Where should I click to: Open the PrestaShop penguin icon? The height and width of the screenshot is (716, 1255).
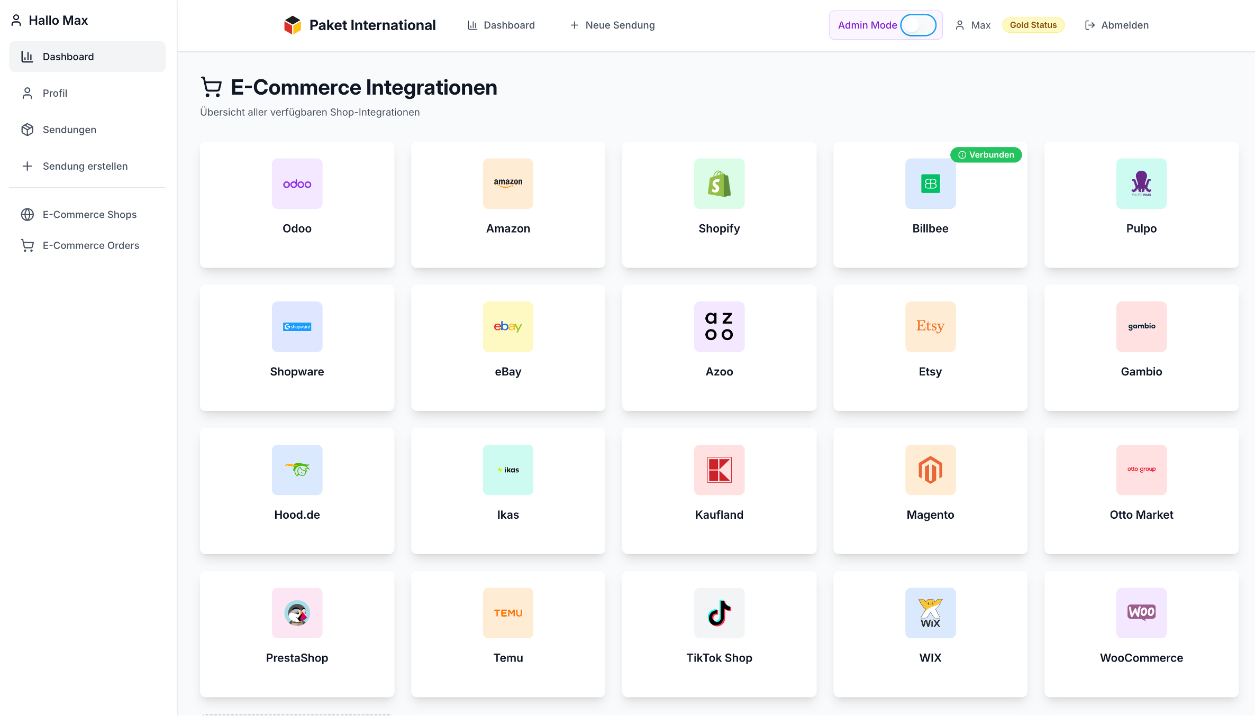(297, 613)
